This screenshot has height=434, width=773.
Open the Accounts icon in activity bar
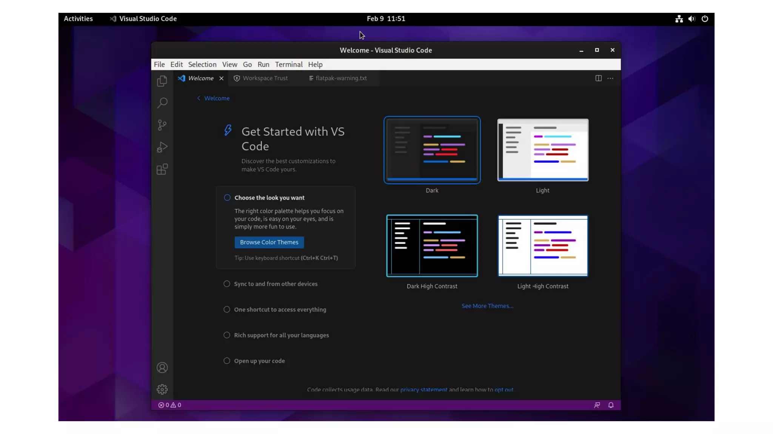162,367
